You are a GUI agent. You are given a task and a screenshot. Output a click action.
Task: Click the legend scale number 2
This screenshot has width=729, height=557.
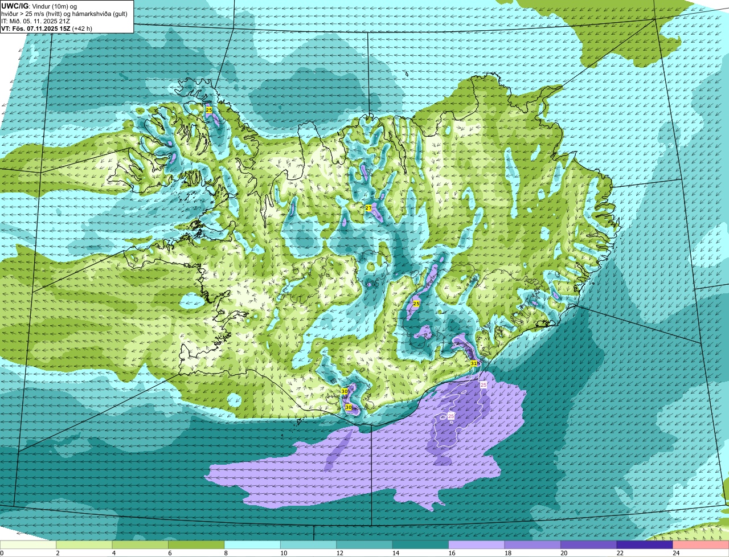point(57,553)
